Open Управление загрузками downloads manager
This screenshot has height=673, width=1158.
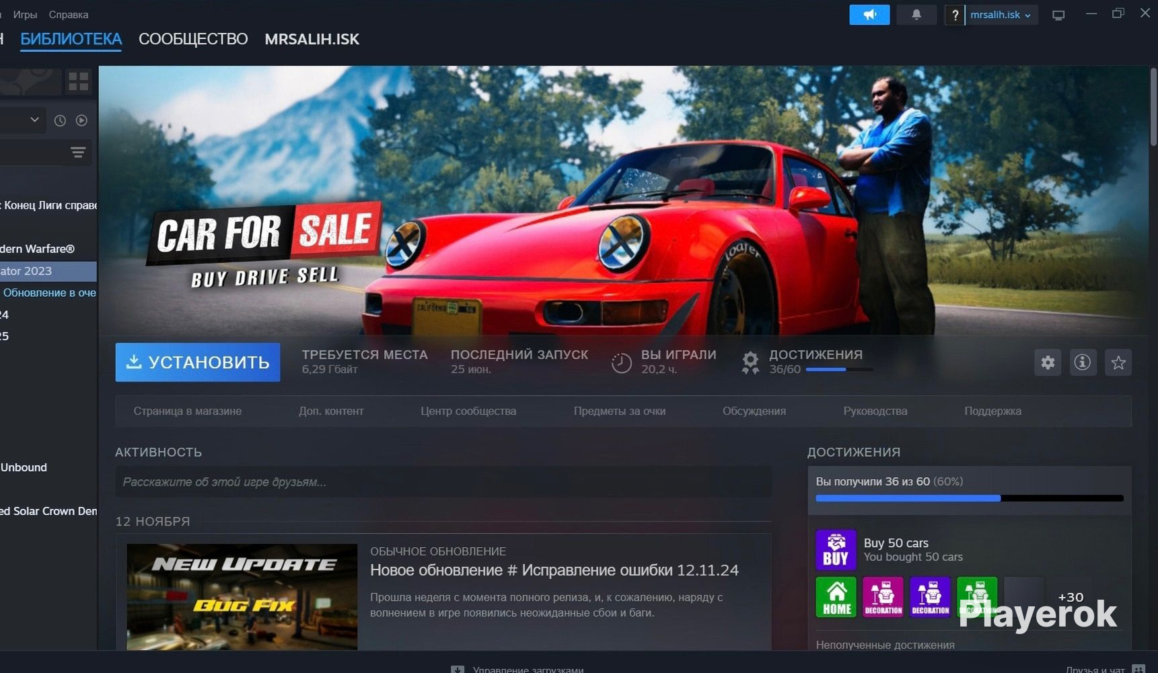point(517,669)
